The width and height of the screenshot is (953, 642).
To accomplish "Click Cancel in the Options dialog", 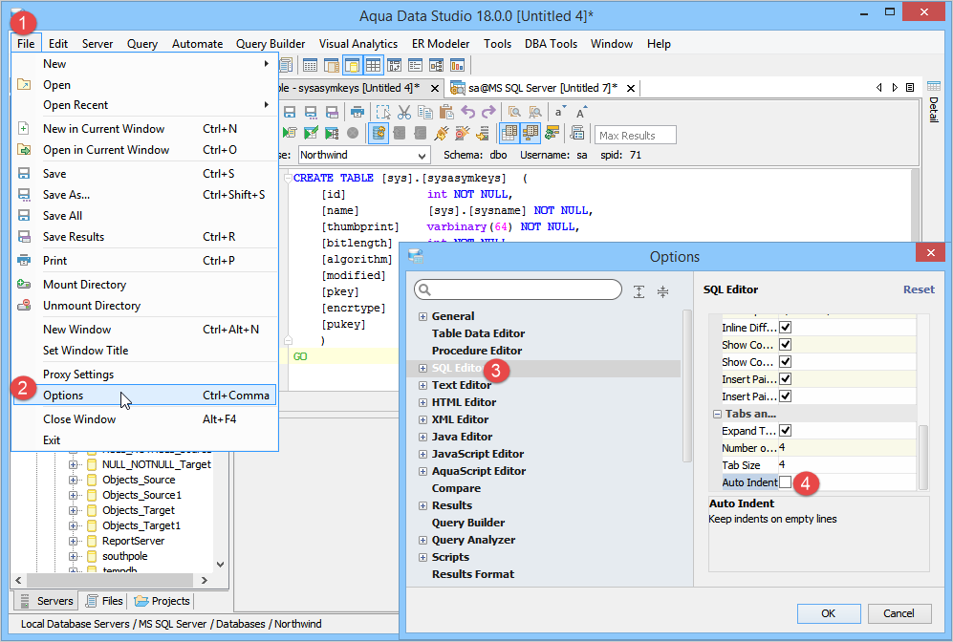I will [899, 613].
